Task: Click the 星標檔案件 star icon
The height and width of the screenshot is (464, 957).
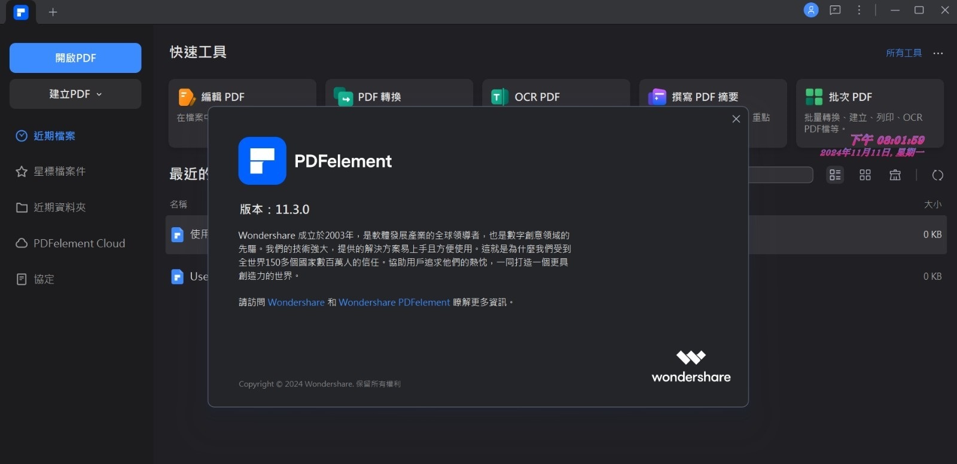Action: tap(22, 172)
